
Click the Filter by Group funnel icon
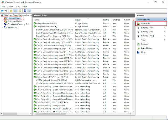[x=138, y=36]
